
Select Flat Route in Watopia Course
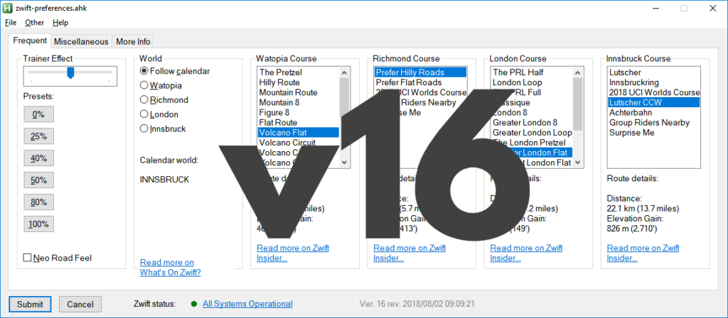click(299, 122)
